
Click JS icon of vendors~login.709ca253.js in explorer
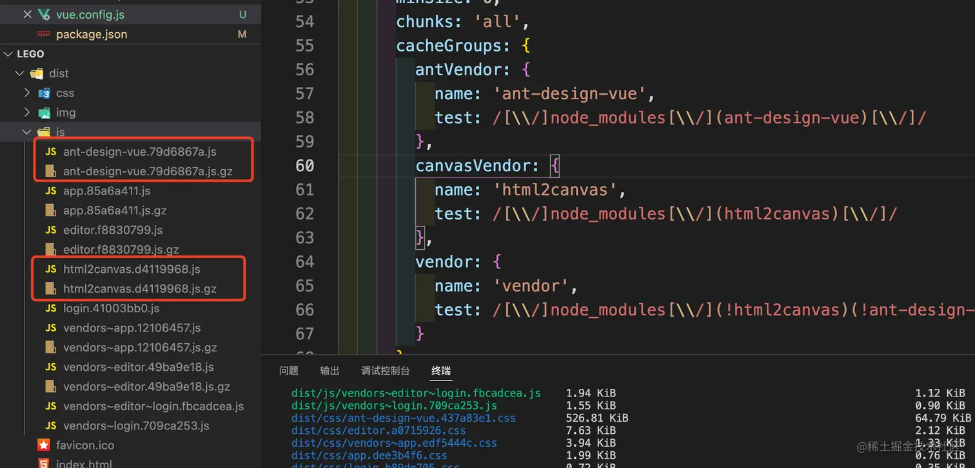click(50, 426)
